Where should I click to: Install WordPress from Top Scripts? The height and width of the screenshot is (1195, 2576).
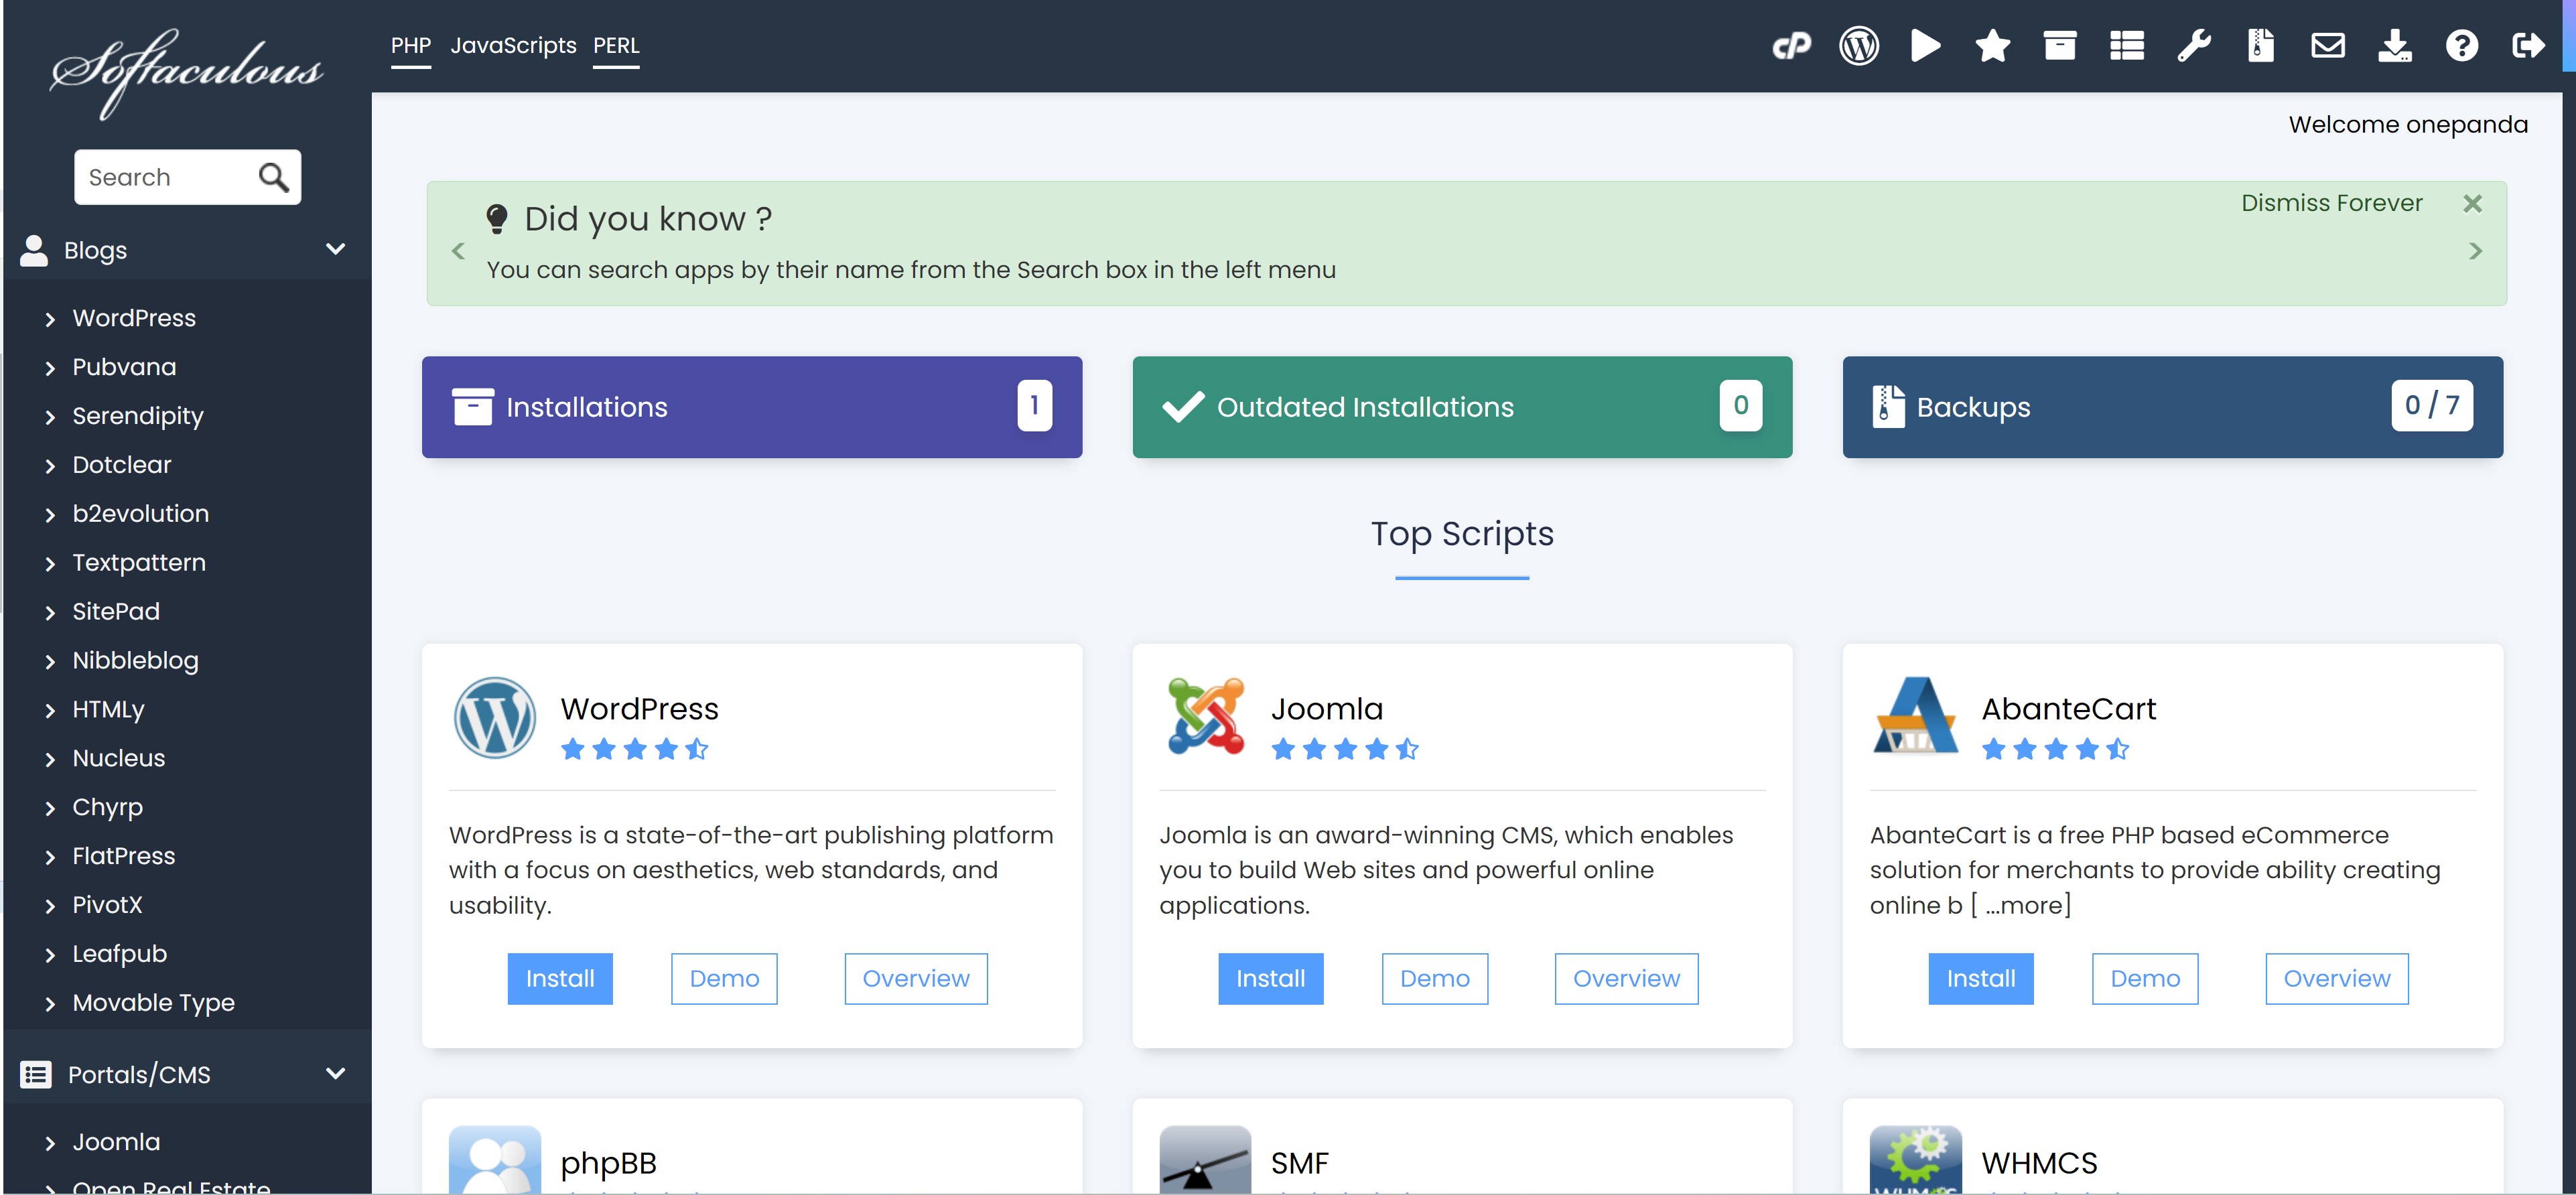[x=559, y=978]
